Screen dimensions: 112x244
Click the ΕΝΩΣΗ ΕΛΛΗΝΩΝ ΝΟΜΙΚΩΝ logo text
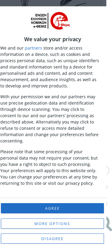click(39, 21)
